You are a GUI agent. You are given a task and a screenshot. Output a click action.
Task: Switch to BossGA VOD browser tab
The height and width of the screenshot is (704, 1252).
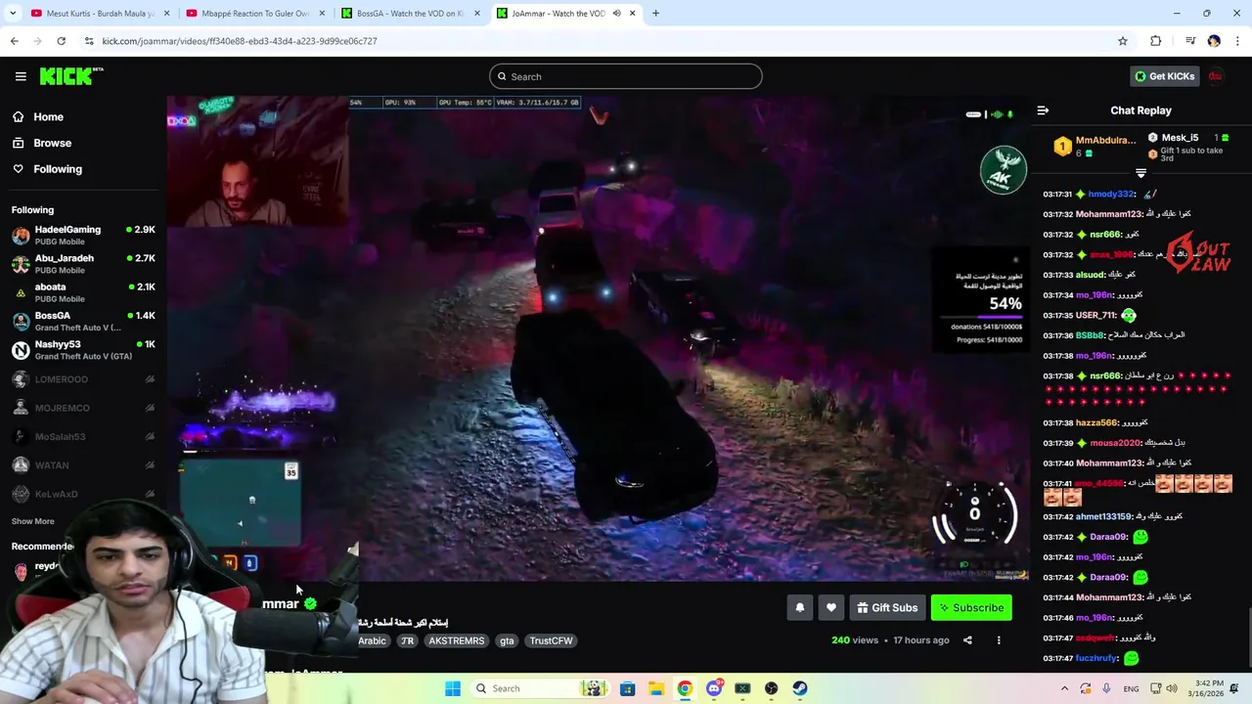(x=409, y=13)
